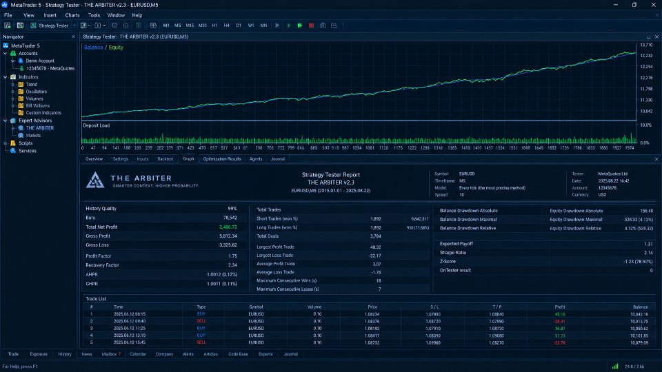Viewport: 662px width, 372px height.
Task: Click the grid icon left of Strategy Tester
Action: [x=20, y=25]
